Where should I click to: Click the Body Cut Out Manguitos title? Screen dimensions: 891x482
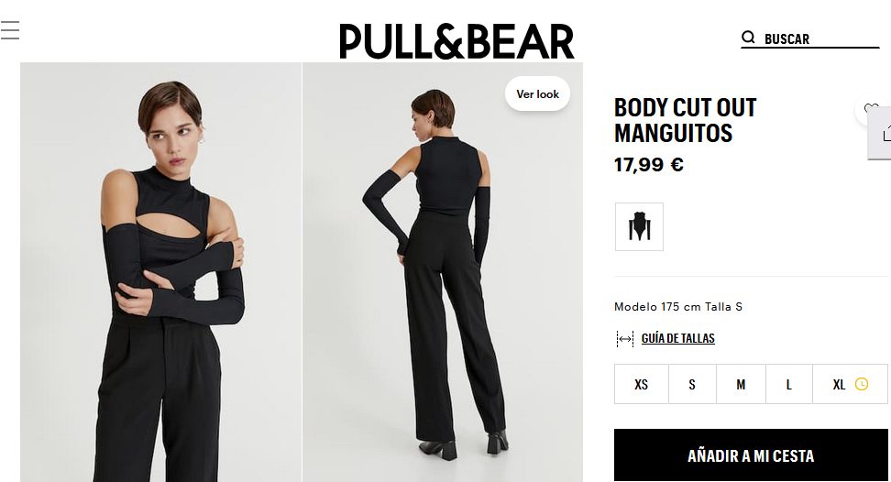pyautogui.click(x=686, y=120)
